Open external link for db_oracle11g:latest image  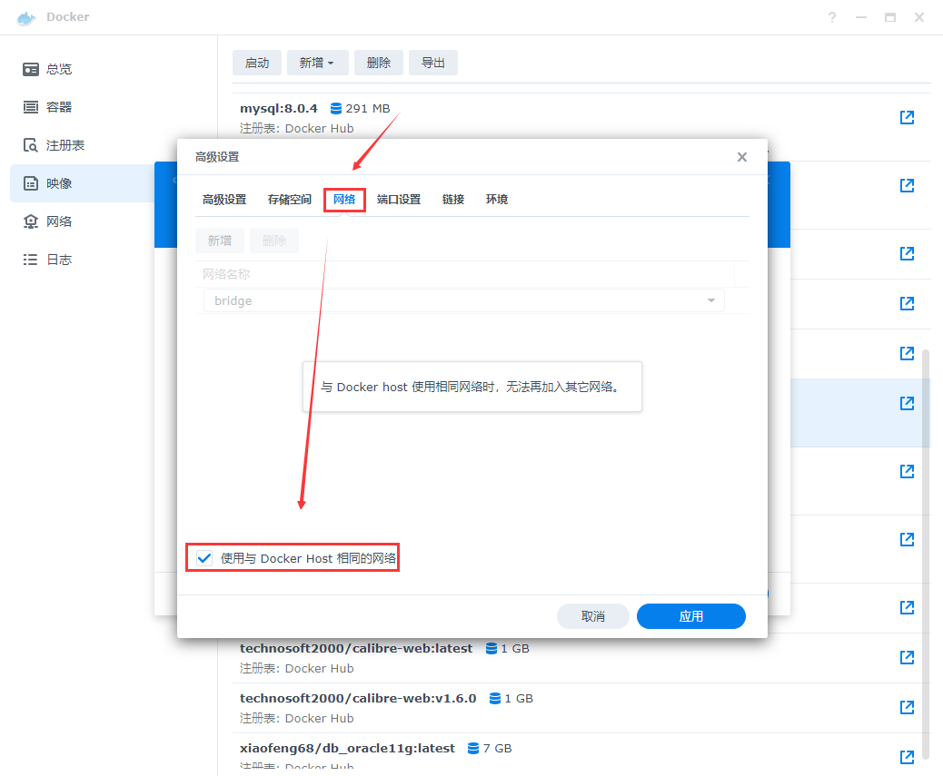[906, 757]
